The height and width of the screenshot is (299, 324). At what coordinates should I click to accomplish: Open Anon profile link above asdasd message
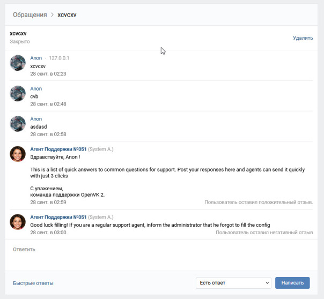[36, 119]
